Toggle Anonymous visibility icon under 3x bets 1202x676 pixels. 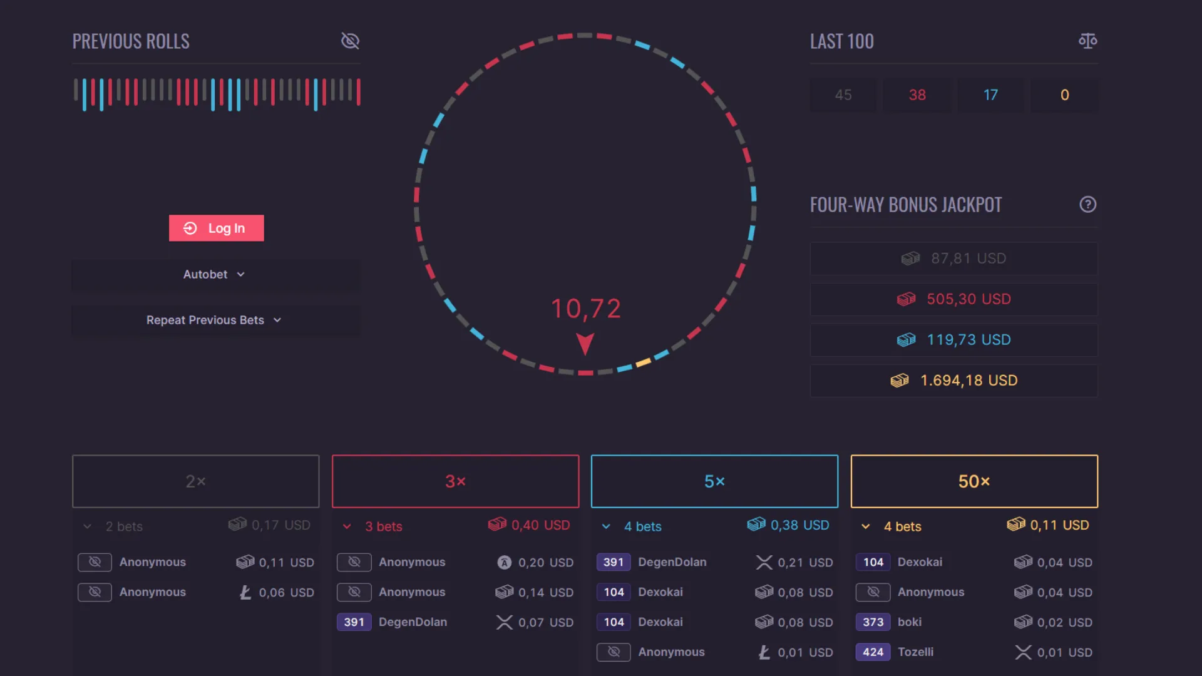point(354,561)
